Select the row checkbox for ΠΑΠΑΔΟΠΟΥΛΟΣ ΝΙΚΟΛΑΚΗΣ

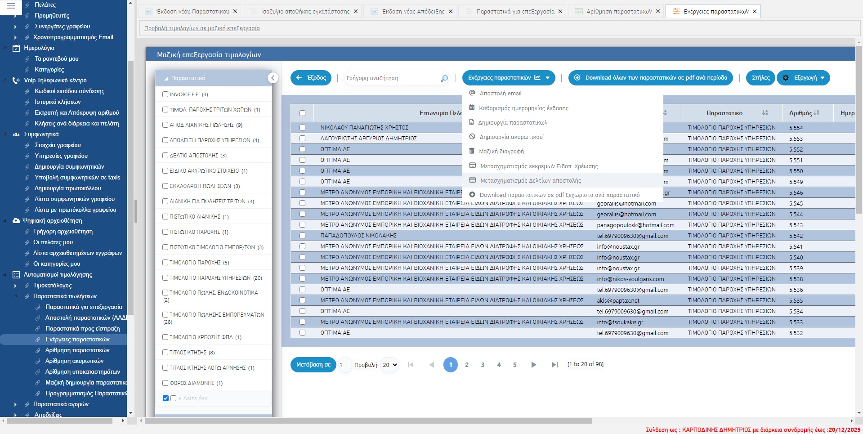(302, 236)
